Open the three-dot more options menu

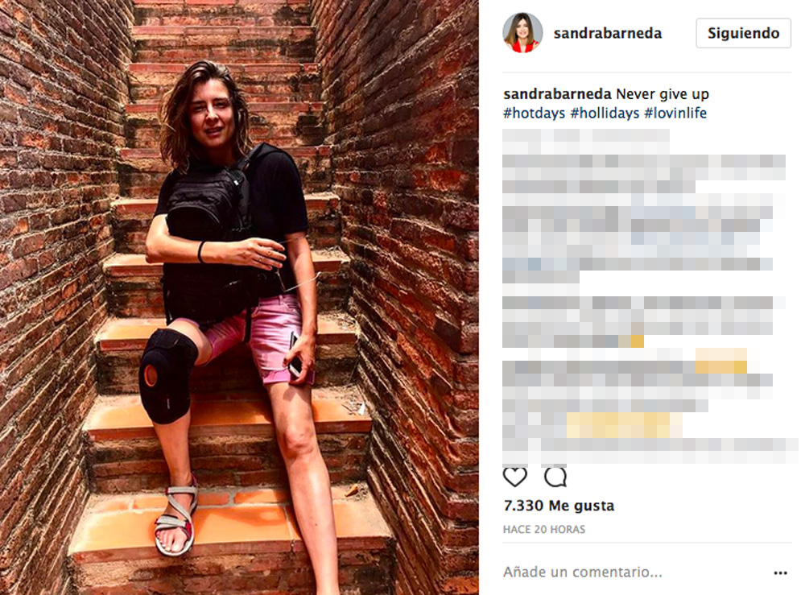click(x=780, y=573)
